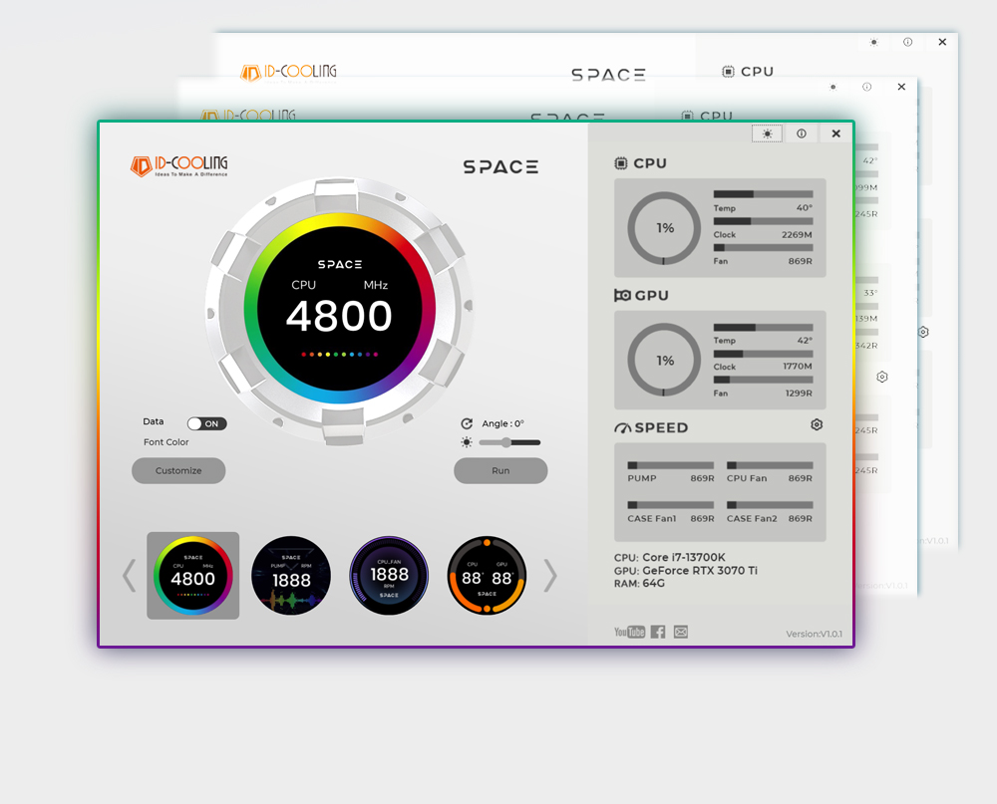Viewport: 997px width, 804px height.
Task: Click the Core i7-13700K CPU text
Action: click(684, 557)
